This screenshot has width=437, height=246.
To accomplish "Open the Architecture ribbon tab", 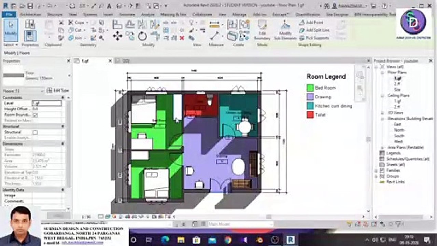I will pyautogui.click(x=30, y=15).
